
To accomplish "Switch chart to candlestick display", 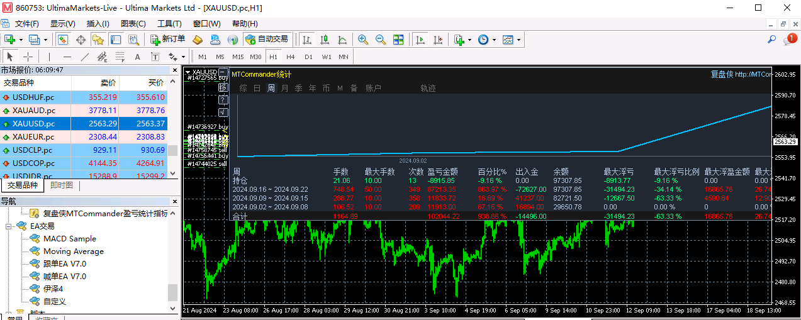I will click(x=324, y=40).
